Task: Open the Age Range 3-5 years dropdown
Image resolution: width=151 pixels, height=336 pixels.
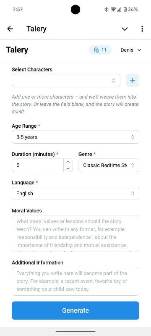Action: (75, 137)
